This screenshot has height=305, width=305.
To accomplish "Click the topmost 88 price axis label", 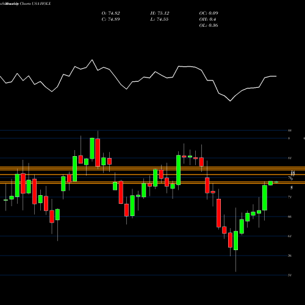I will click(290, 131).
